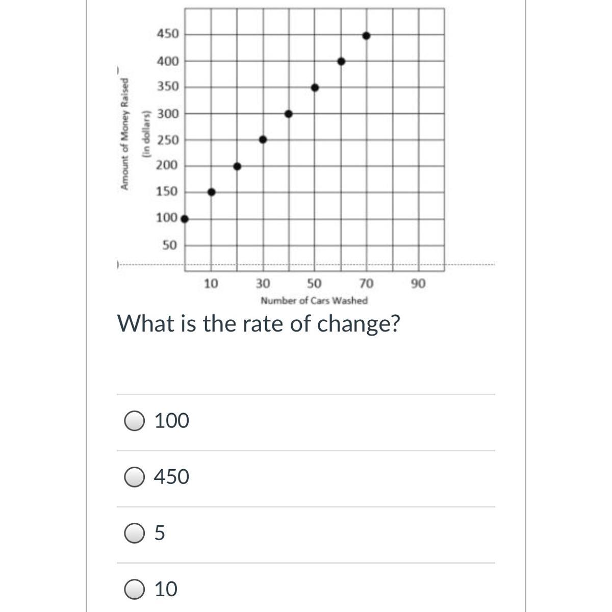Screen dimensions: 612x612
Task: Click the 70 label on the horizontal axis
Action: (366, 284)
